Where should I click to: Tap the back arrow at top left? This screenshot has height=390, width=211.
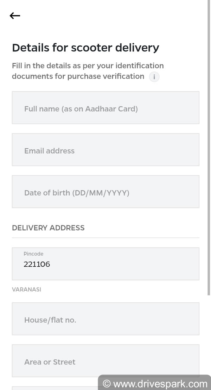pos(15,16)
